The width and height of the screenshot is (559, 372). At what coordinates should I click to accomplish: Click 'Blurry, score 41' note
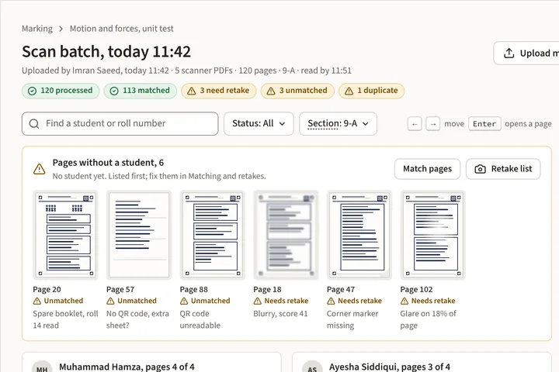pyautogui.click(x=280, y=314)
